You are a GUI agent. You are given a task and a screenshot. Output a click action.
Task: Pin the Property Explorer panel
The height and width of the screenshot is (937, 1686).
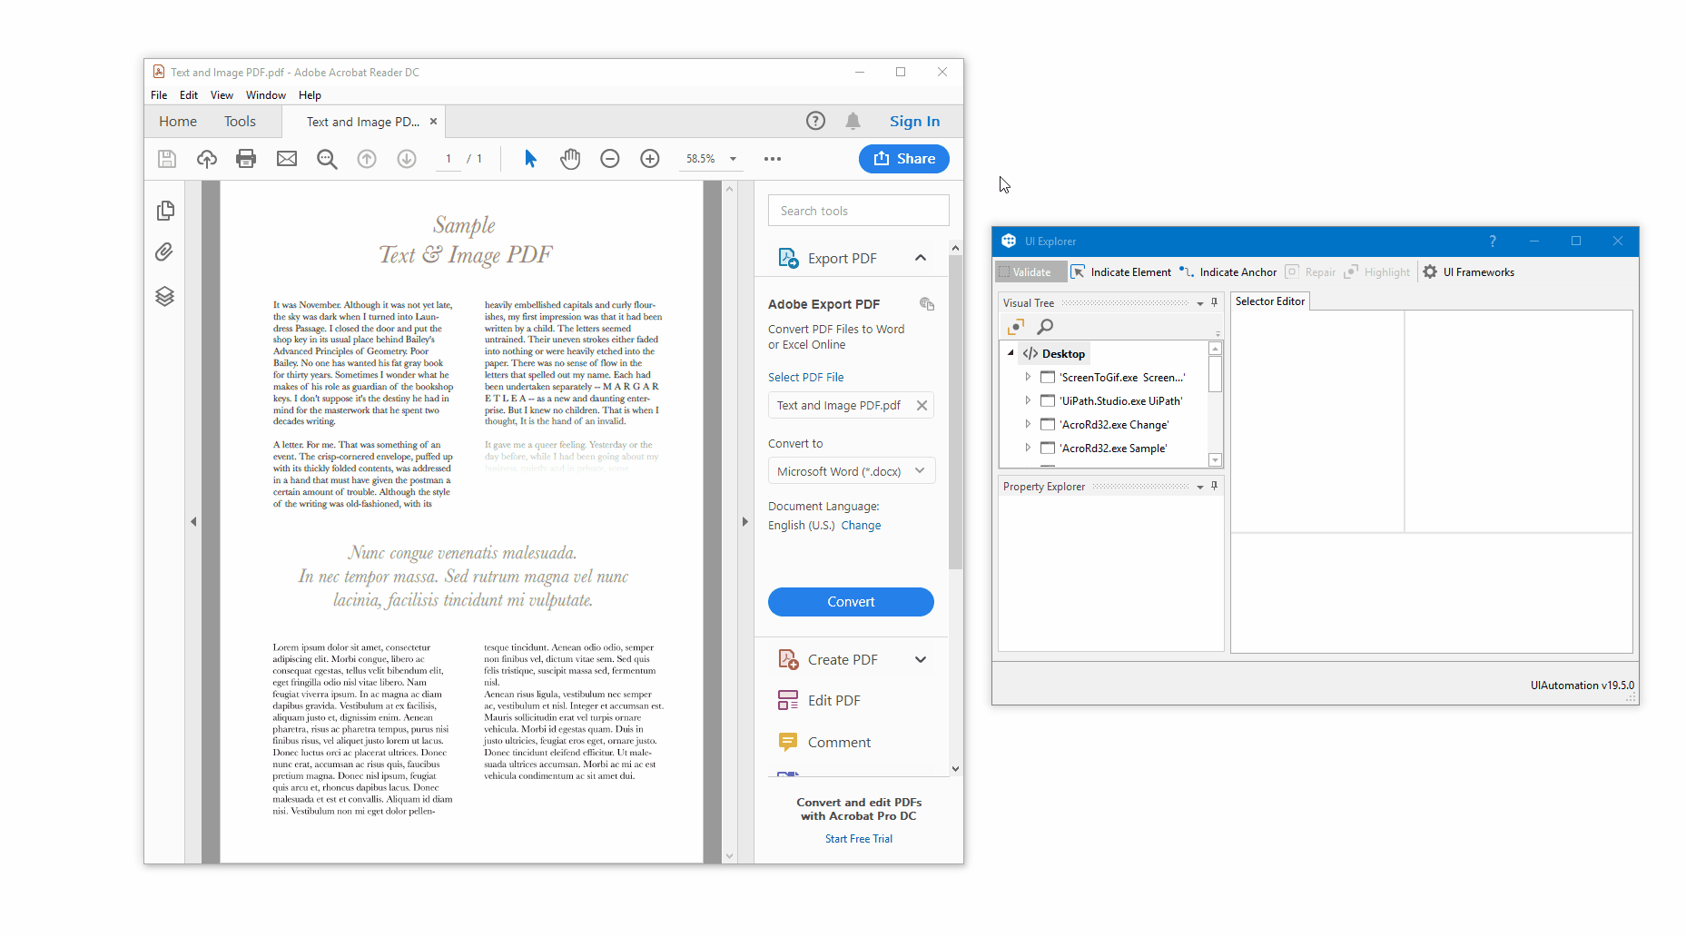1214,486
